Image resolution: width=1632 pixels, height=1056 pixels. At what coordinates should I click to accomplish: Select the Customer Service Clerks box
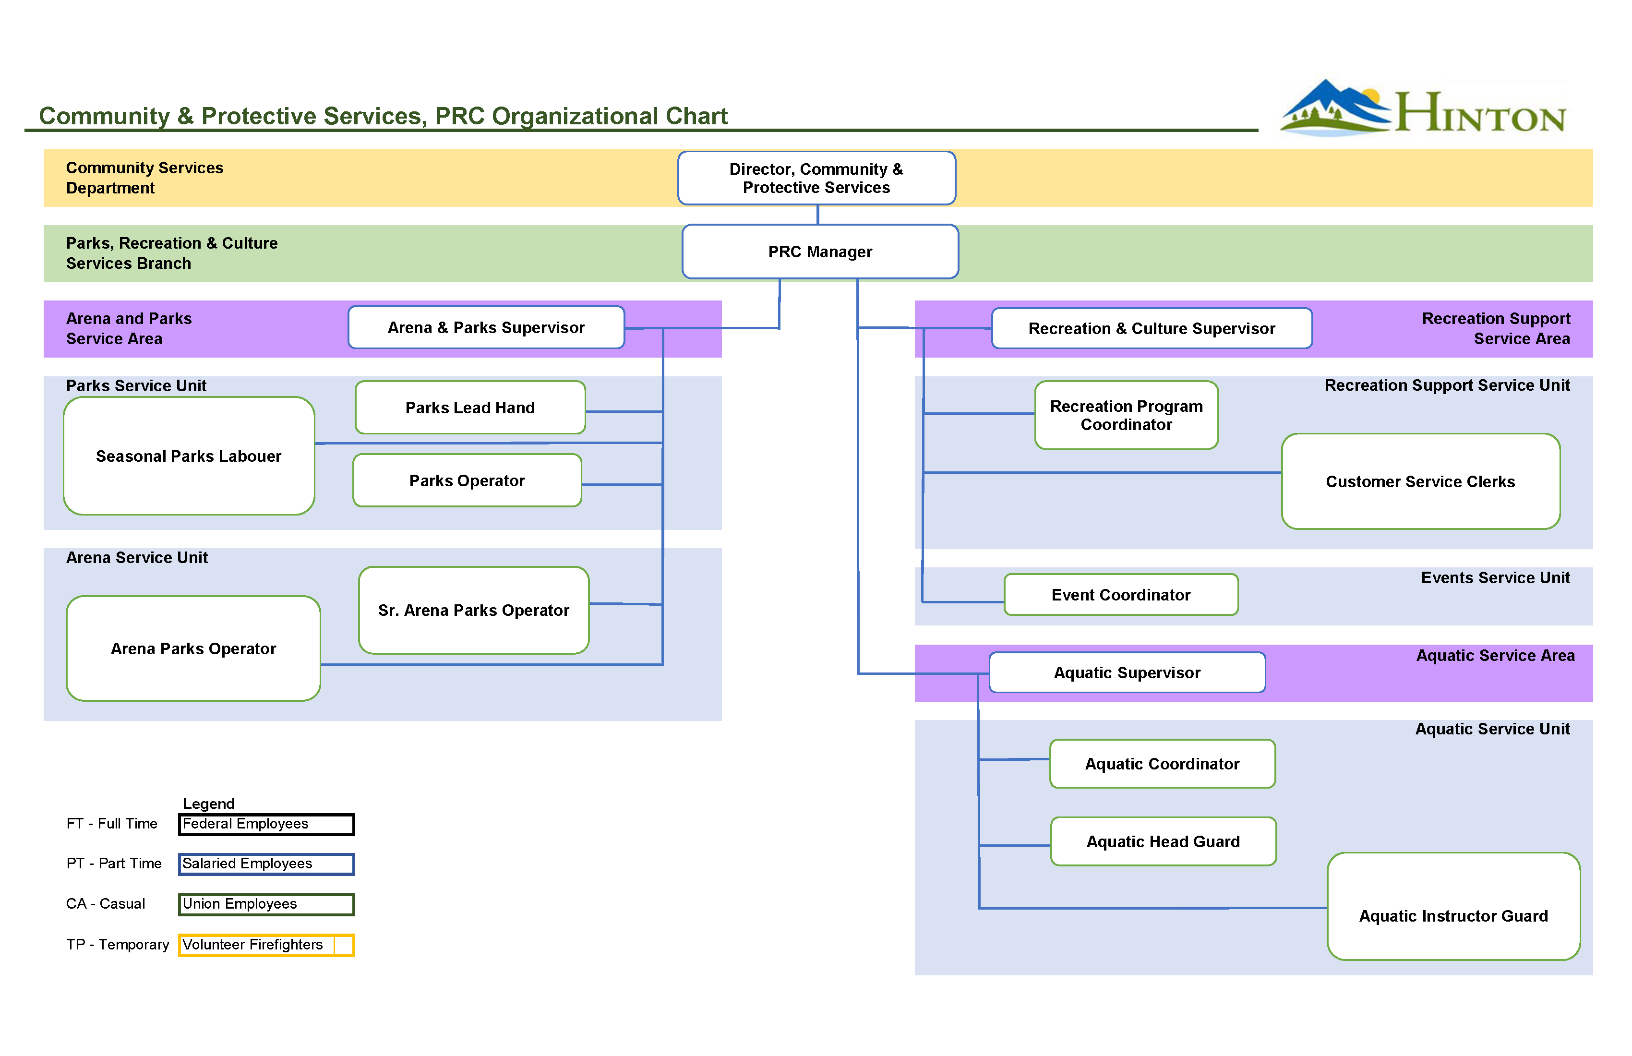pos(1421,481)
